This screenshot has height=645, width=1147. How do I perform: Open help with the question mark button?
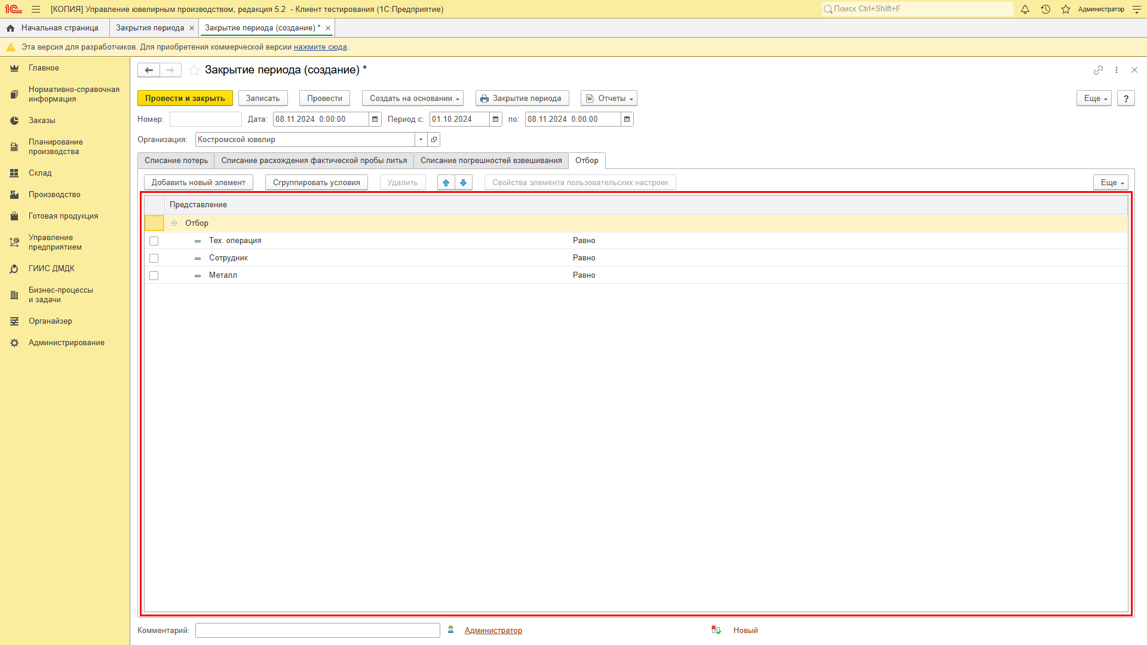[1126, 99]
